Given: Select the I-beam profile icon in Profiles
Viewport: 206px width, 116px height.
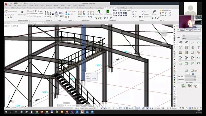Looking at the screenshot, I should tap(45, 12).
